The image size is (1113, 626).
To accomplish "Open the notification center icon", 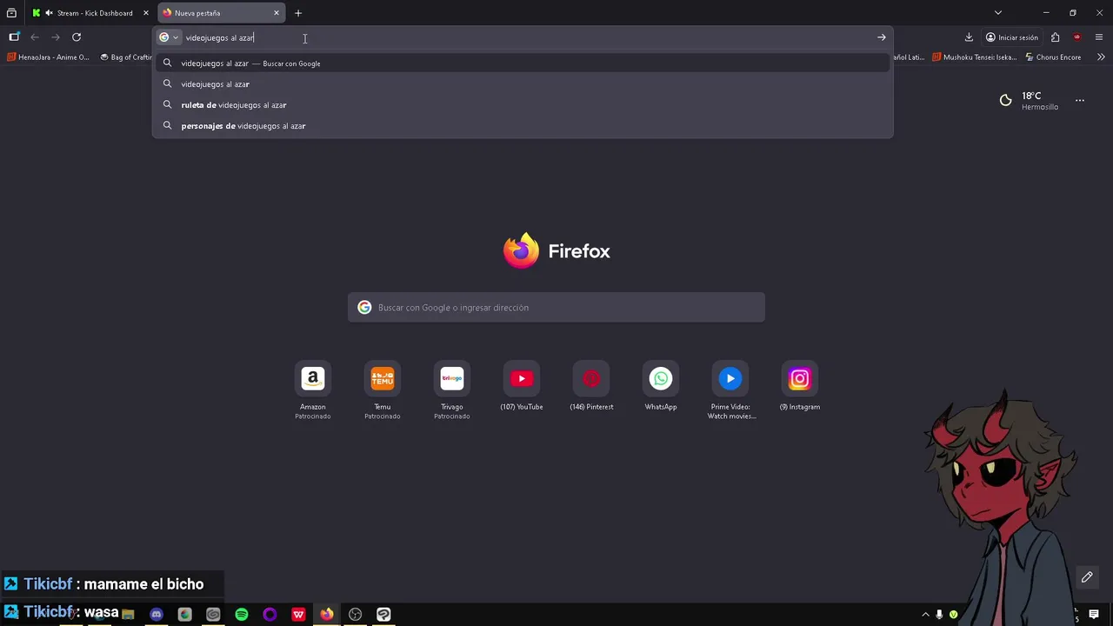I will coord(1094,615).
